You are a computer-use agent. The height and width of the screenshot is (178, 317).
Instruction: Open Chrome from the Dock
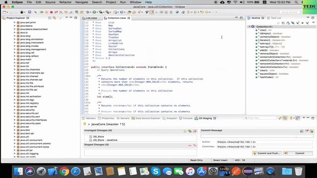[x=64, y=172]
